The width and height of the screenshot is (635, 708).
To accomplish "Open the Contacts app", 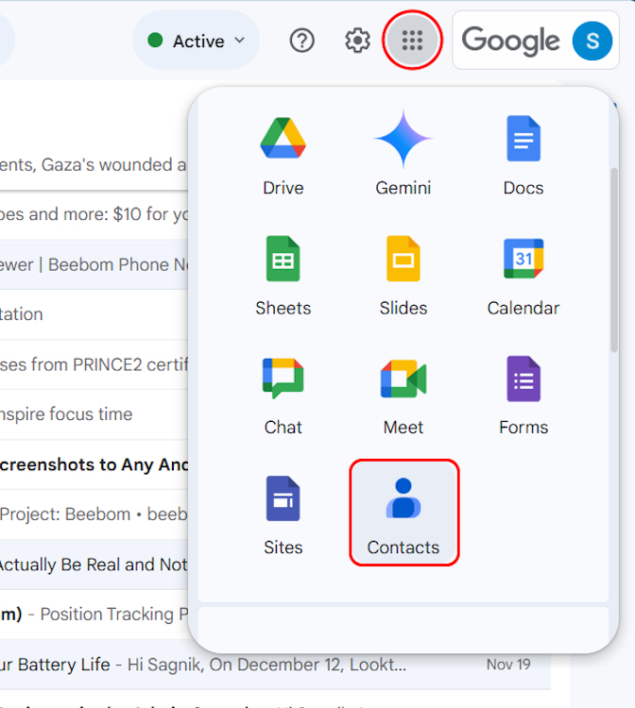I will point(403,513).
